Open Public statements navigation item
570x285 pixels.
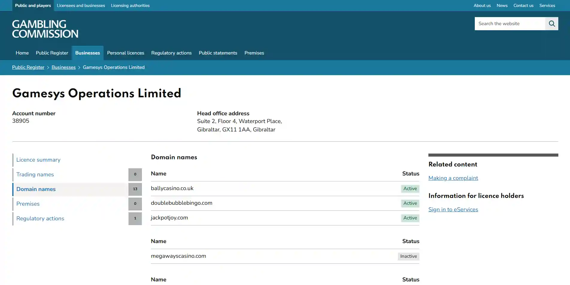pyautogui.click(x=218, y=53)
